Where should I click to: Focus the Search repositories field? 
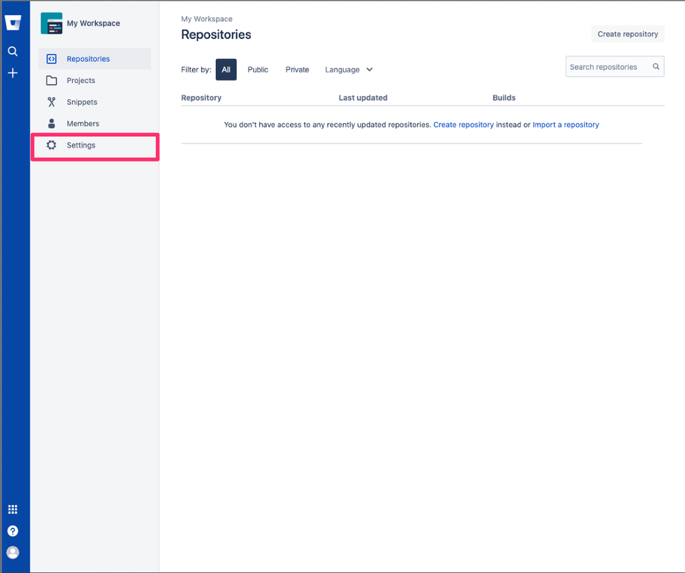[614, 66]
